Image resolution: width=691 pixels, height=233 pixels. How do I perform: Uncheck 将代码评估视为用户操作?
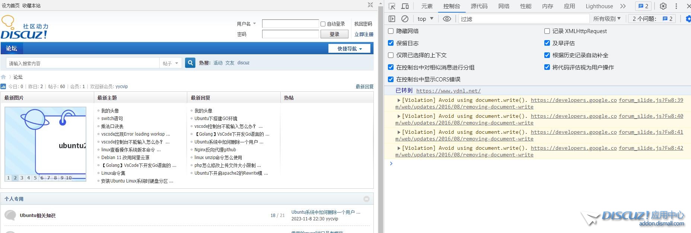tap(547, 67)
